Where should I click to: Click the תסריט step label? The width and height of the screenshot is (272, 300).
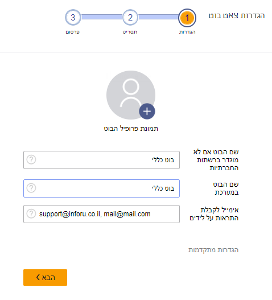click(x=130, y=32)
